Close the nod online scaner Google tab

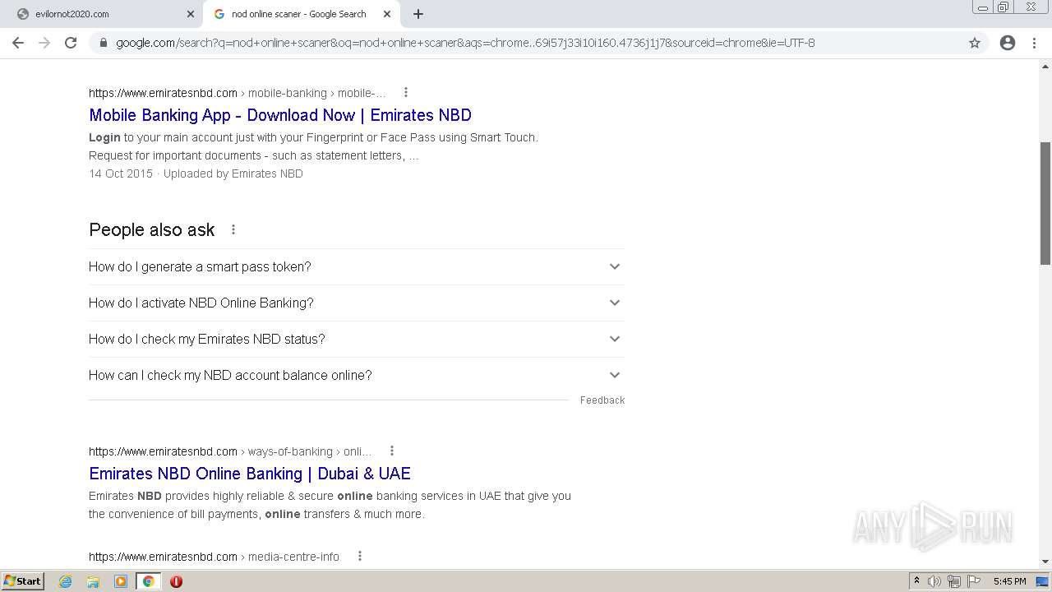(387, 14)
